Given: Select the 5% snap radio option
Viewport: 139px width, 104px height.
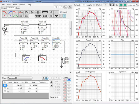Looking at the screenshot, I should [56, 84].
